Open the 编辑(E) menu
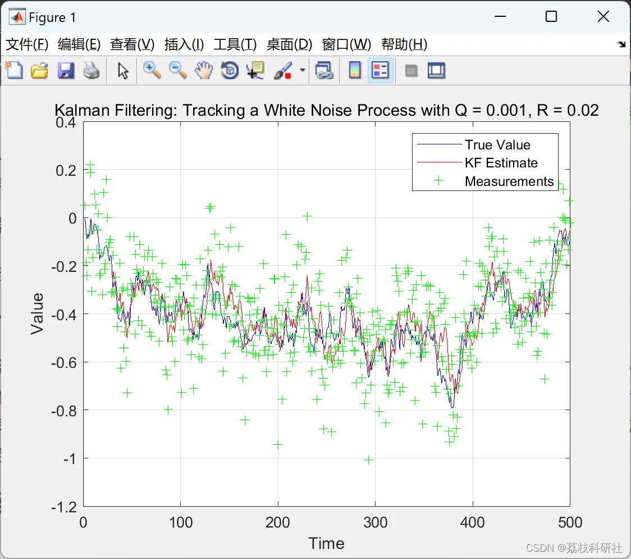The height and width of the screenshot is (559, 631). (79, 44)
